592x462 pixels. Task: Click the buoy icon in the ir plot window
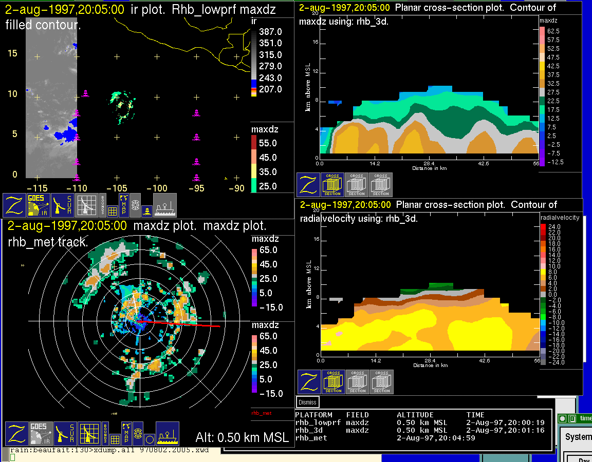pos(146,210)
